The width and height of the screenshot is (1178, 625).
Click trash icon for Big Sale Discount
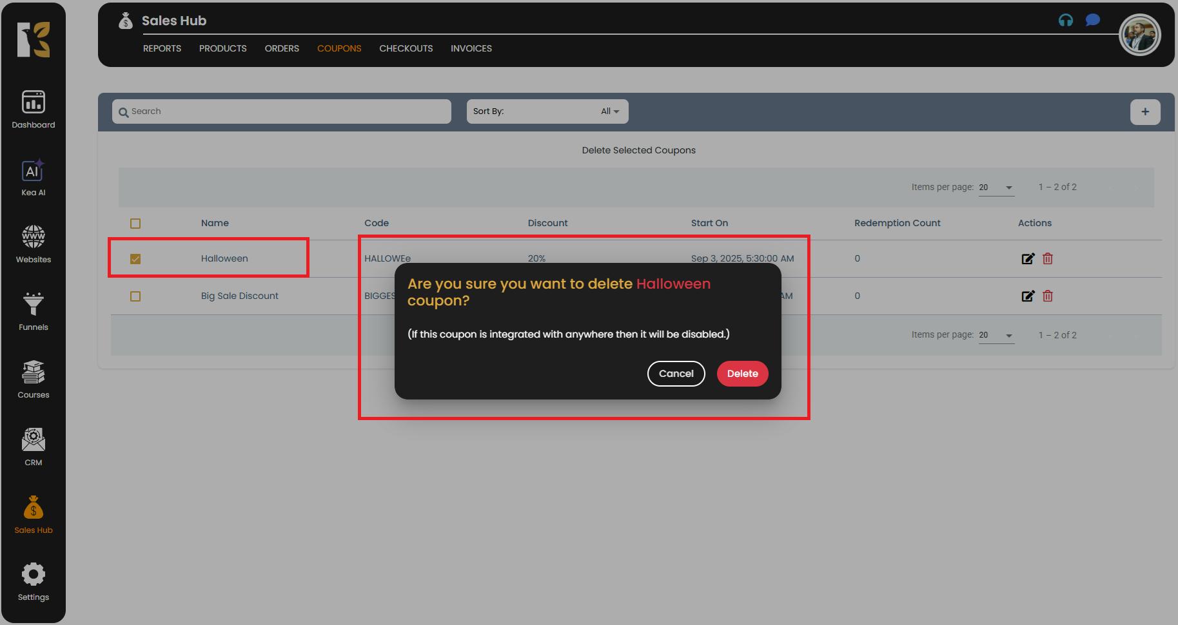[1048, 296]
